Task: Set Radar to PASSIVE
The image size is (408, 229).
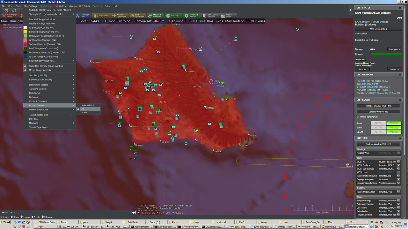Action: (394, 123)
